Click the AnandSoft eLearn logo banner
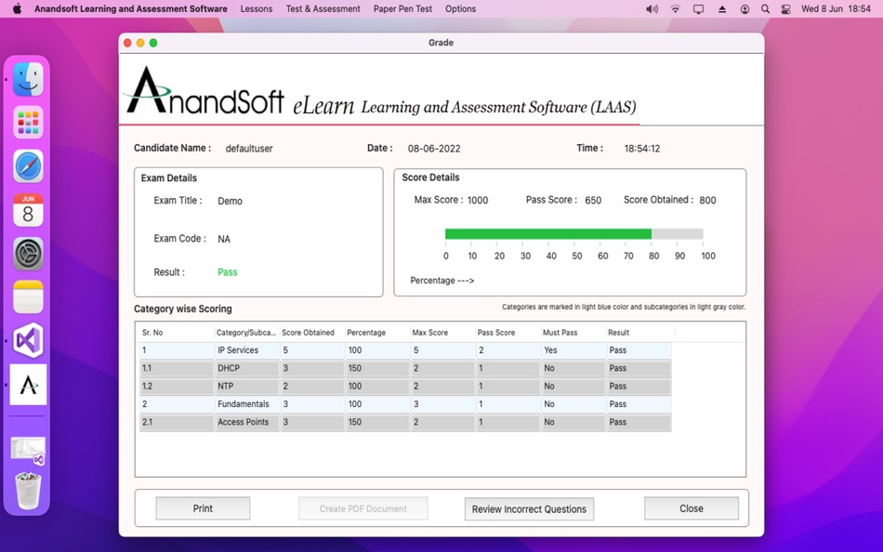883x552 pixels. pos(381,92)
